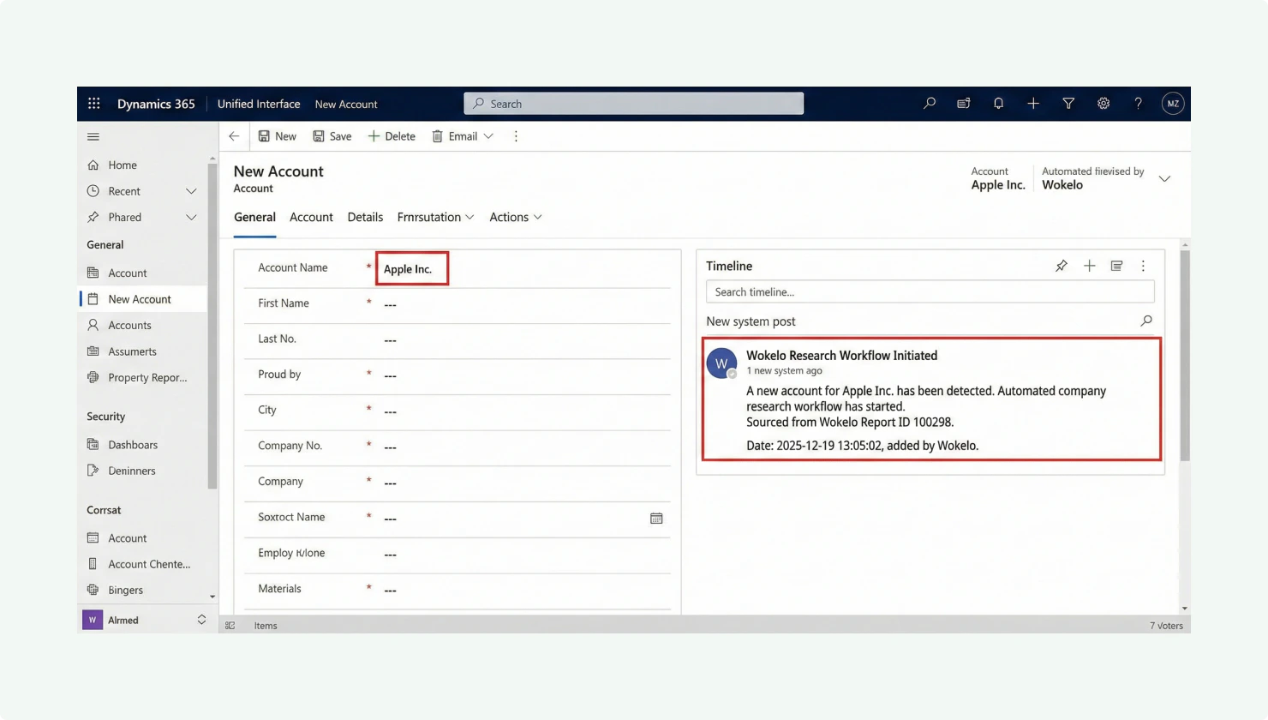Switch to the Account tab
This screenshot has height=720, width=1268.
click(311, 217)
